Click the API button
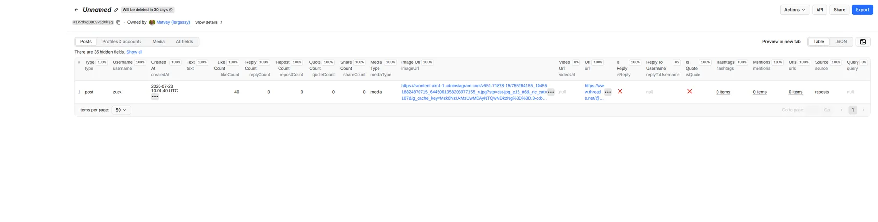The image size is (878, 222). [819, 10]
